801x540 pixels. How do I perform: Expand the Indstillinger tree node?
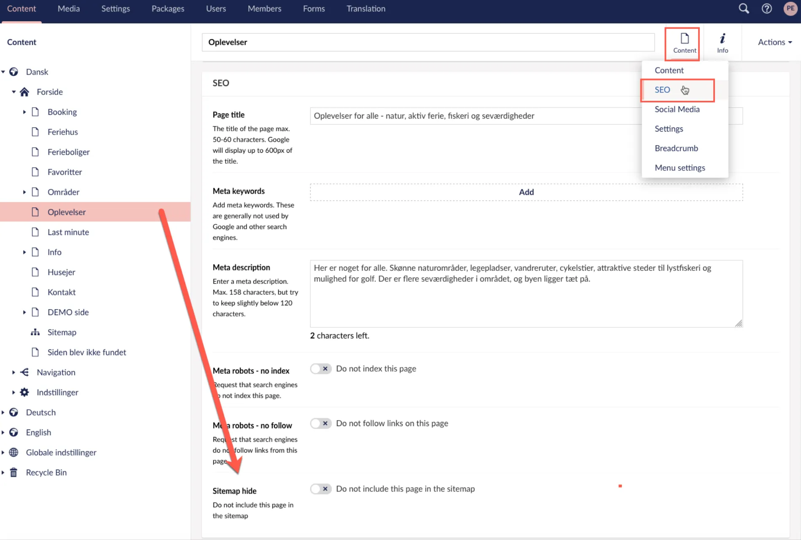pos(13,392)
